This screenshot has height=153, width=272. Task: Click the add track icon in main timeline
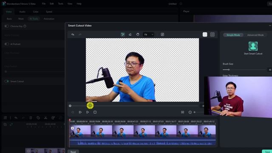[x=5, y=124]
